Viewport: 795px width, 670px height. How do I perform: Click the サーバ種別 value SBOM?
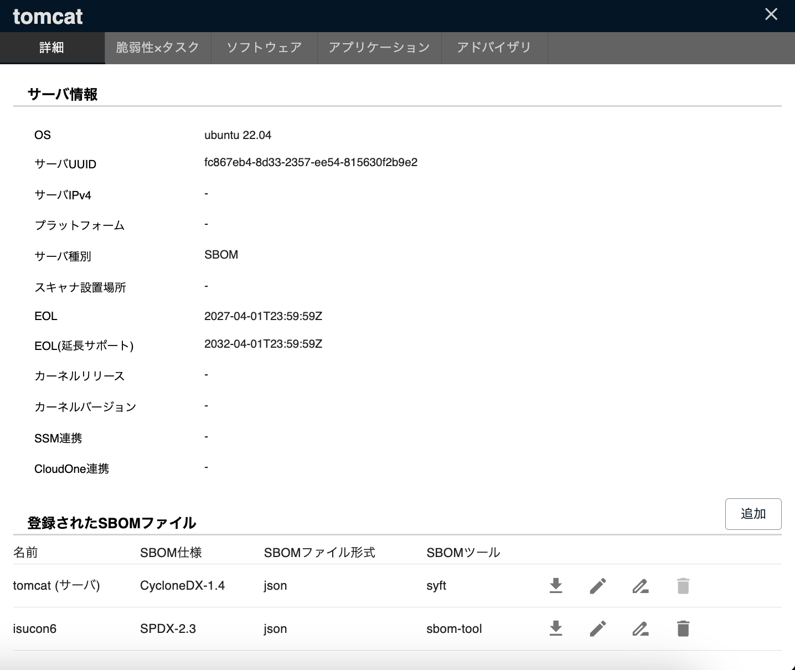point(221,255)
